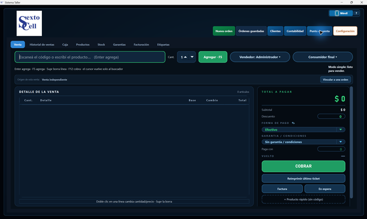Open the Historial de ventas tab
This screenshot has height=219, width=367.
pyautogui.click(x=42, y=45)
